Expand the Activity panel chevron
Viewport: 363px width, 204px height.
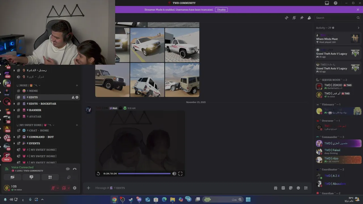[x=358, y=28]
